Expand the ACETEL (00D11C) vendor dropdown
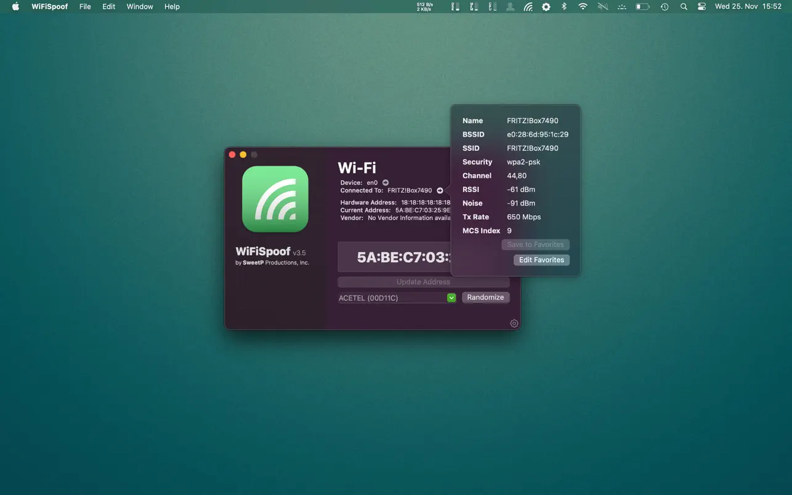The image size is (792, 495). pyautogui.click(x=451, y=298)
